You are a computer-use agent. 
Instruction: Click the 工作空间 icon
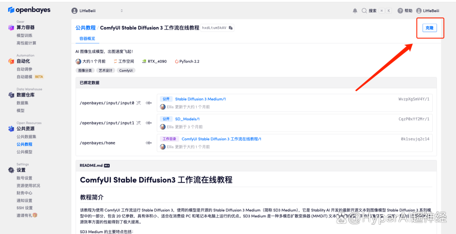[x=115, y=61]
